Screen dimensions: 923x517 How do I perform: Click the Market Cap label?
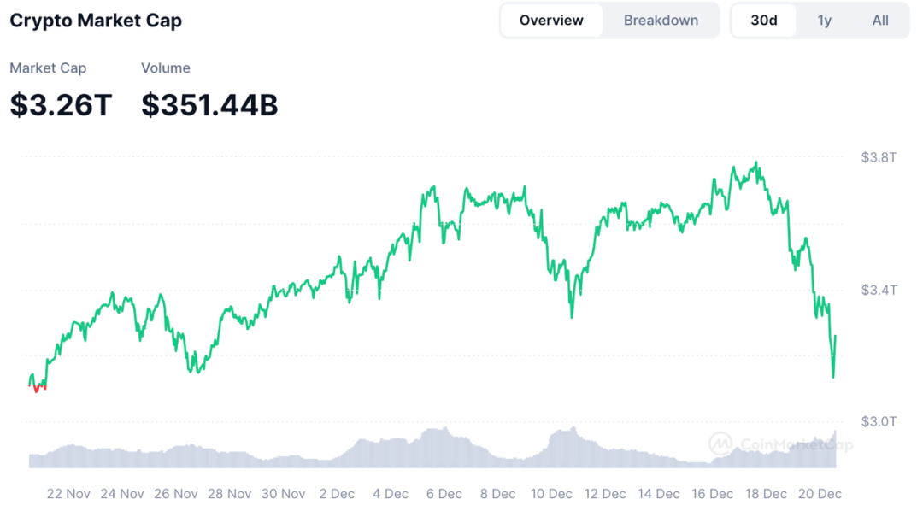tap(48, 68)
